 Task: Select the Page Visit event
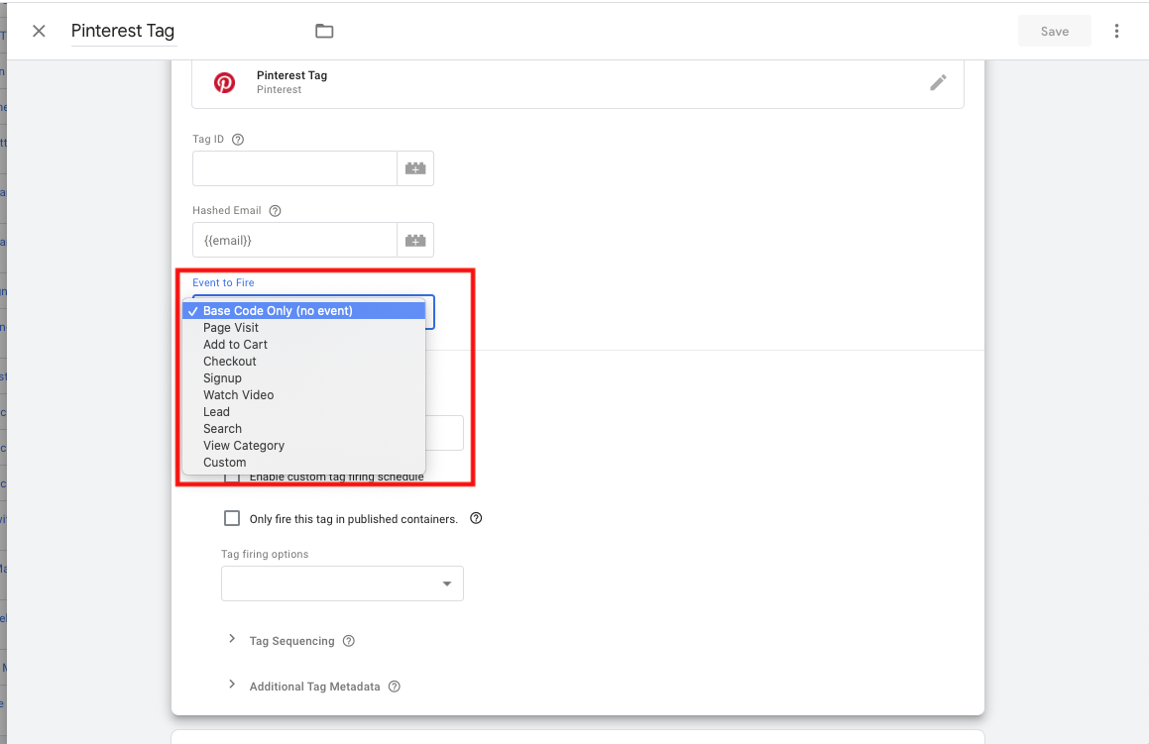point(304,327)
